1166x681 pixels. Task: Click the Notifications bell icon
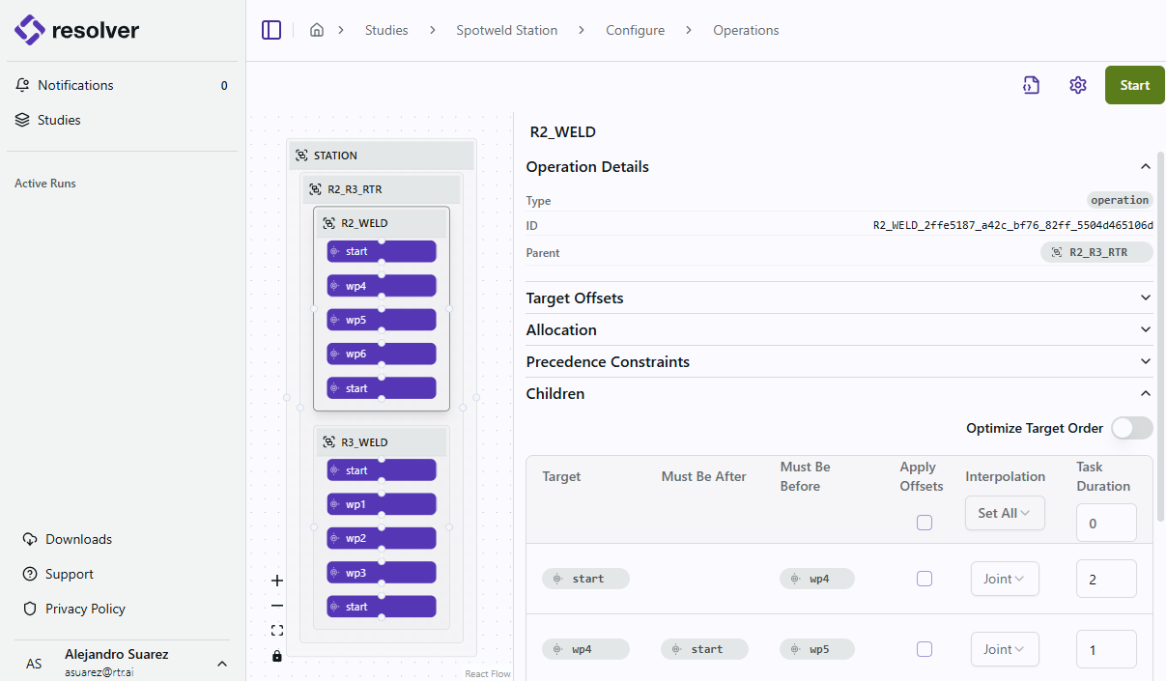point(22,85)
